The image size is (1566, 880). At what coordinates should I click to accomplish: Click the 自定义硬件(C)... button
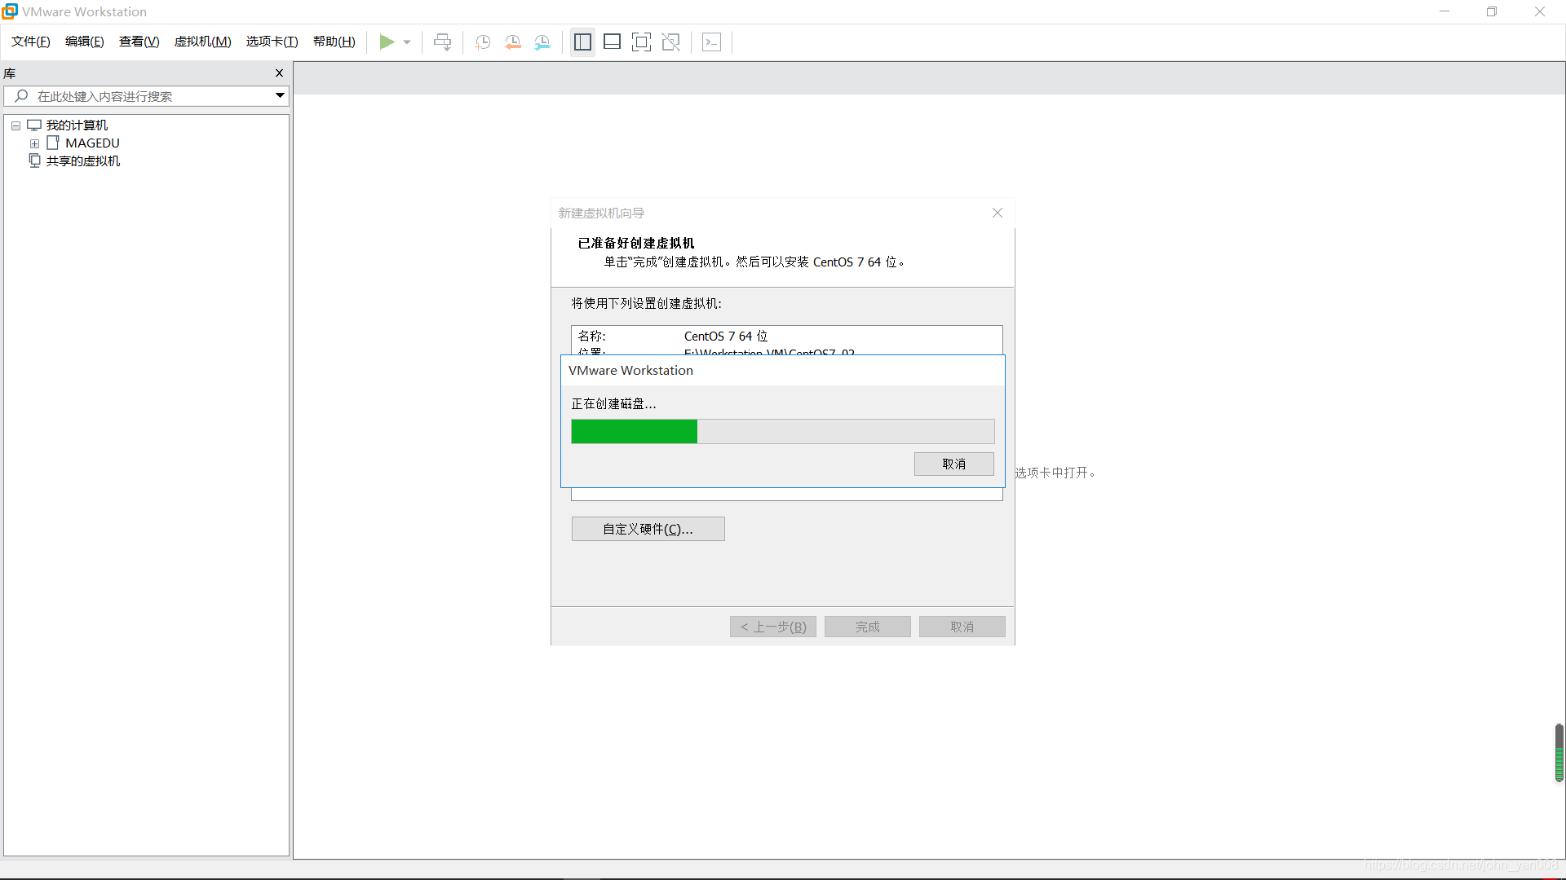click(x=648, y=529)
